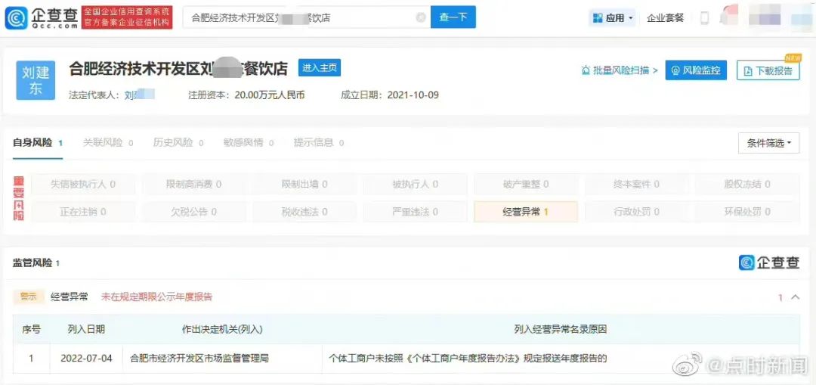Image resolution: width=816 pixels, height=385 pixels.
Task: Open the 应用 dropdown arrow
Action: click(631, 18)
